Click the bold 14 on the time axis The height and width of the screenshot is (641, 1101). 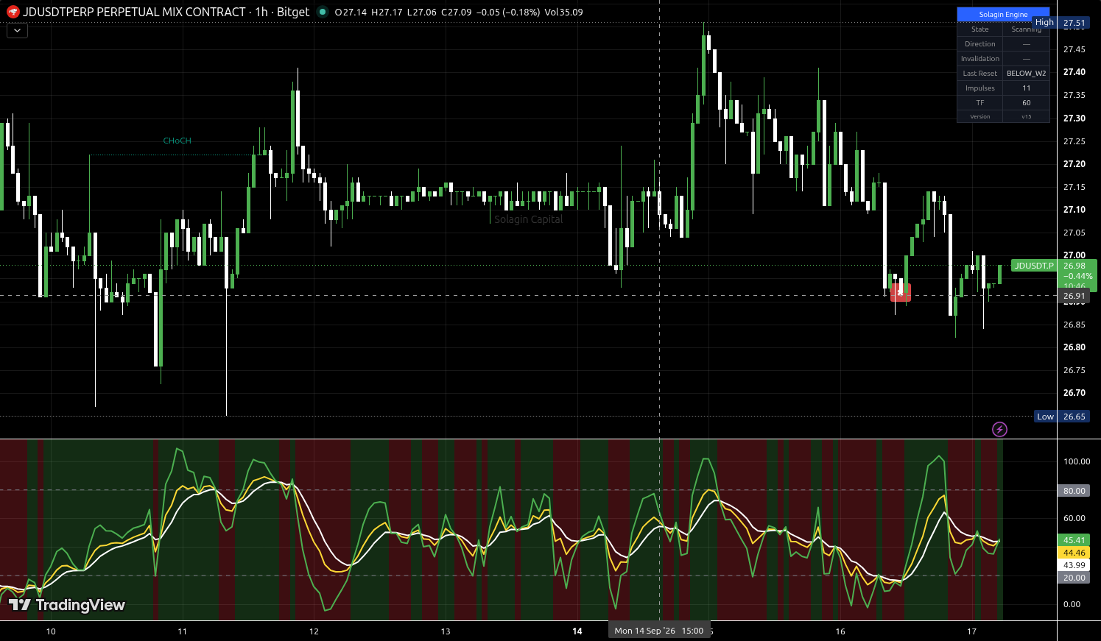[577, 631]
